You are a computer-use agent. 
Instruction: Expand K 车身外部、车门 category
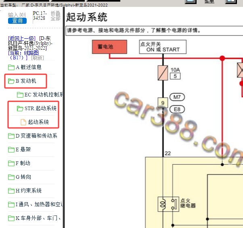tap(38, 218)
